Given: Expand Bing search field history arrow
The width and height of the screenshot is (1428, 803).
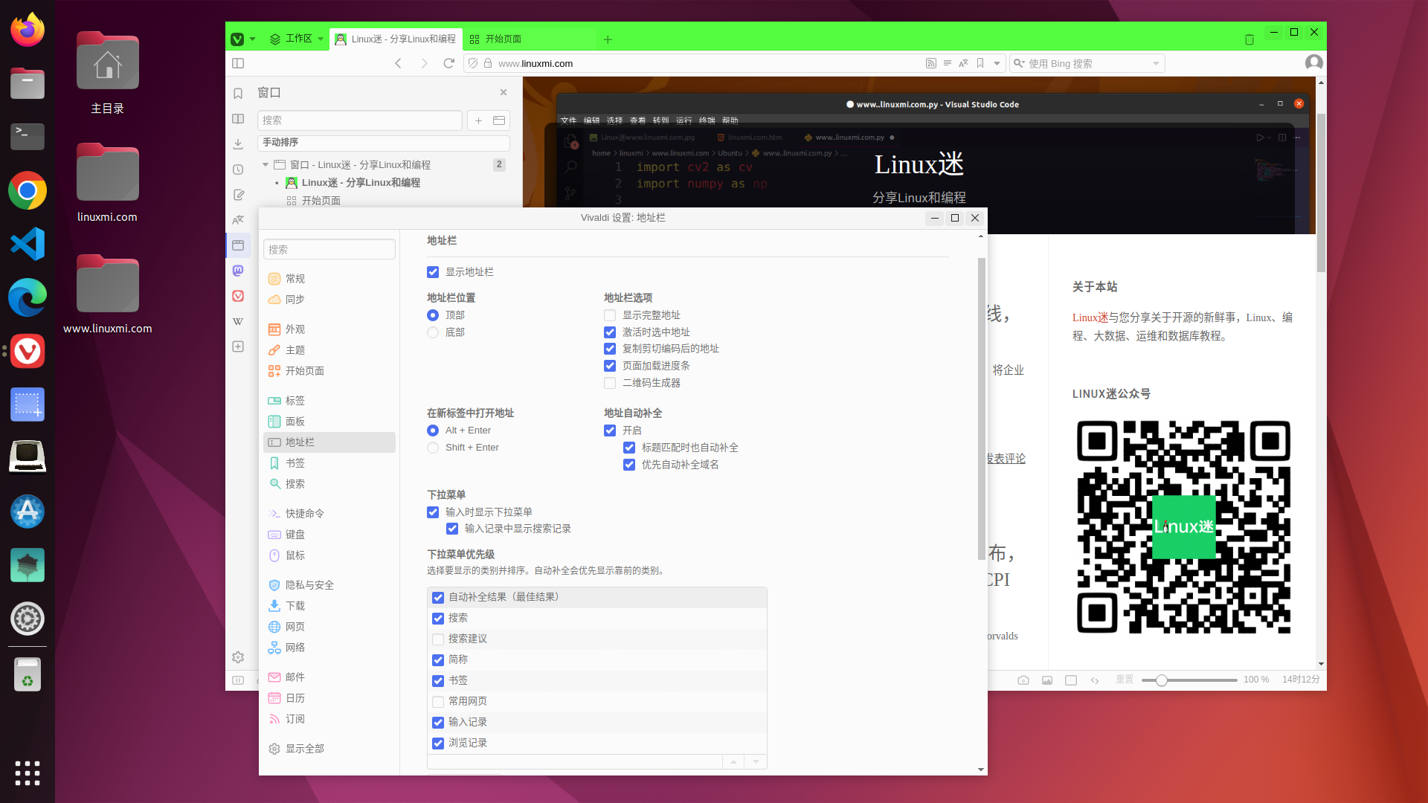Looking at the screenshot, I should point(1156,63).
